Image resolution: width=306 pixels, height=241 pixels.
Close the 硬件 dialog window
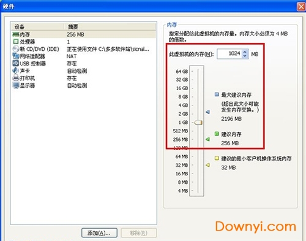301,7
